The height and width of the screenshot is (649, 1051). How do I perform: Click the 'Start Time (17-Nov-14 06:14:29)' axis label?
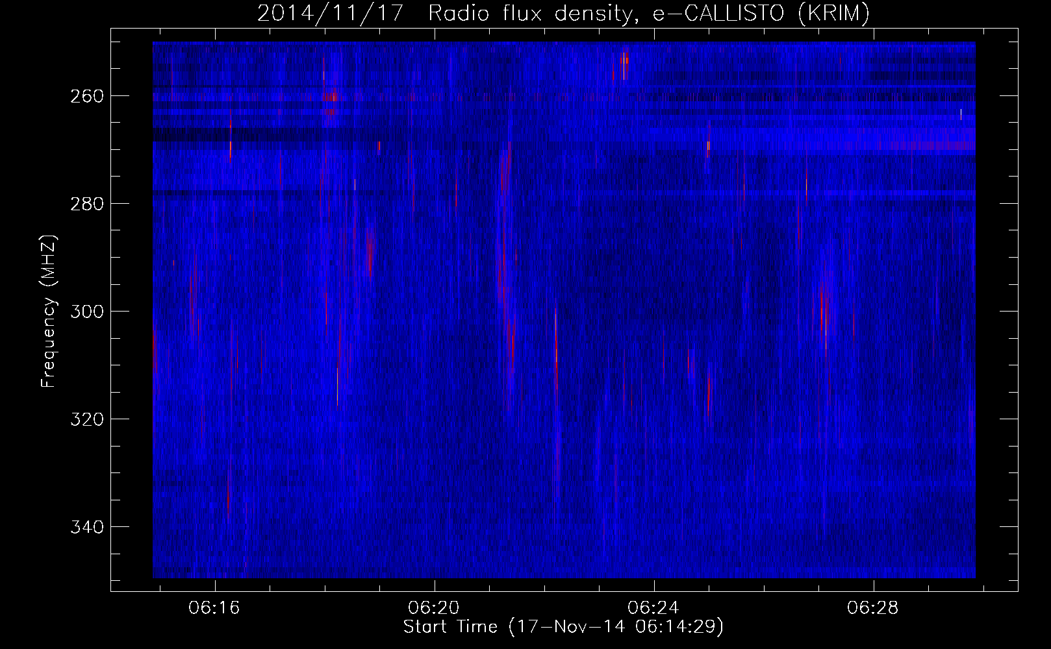tap(563, 627)
